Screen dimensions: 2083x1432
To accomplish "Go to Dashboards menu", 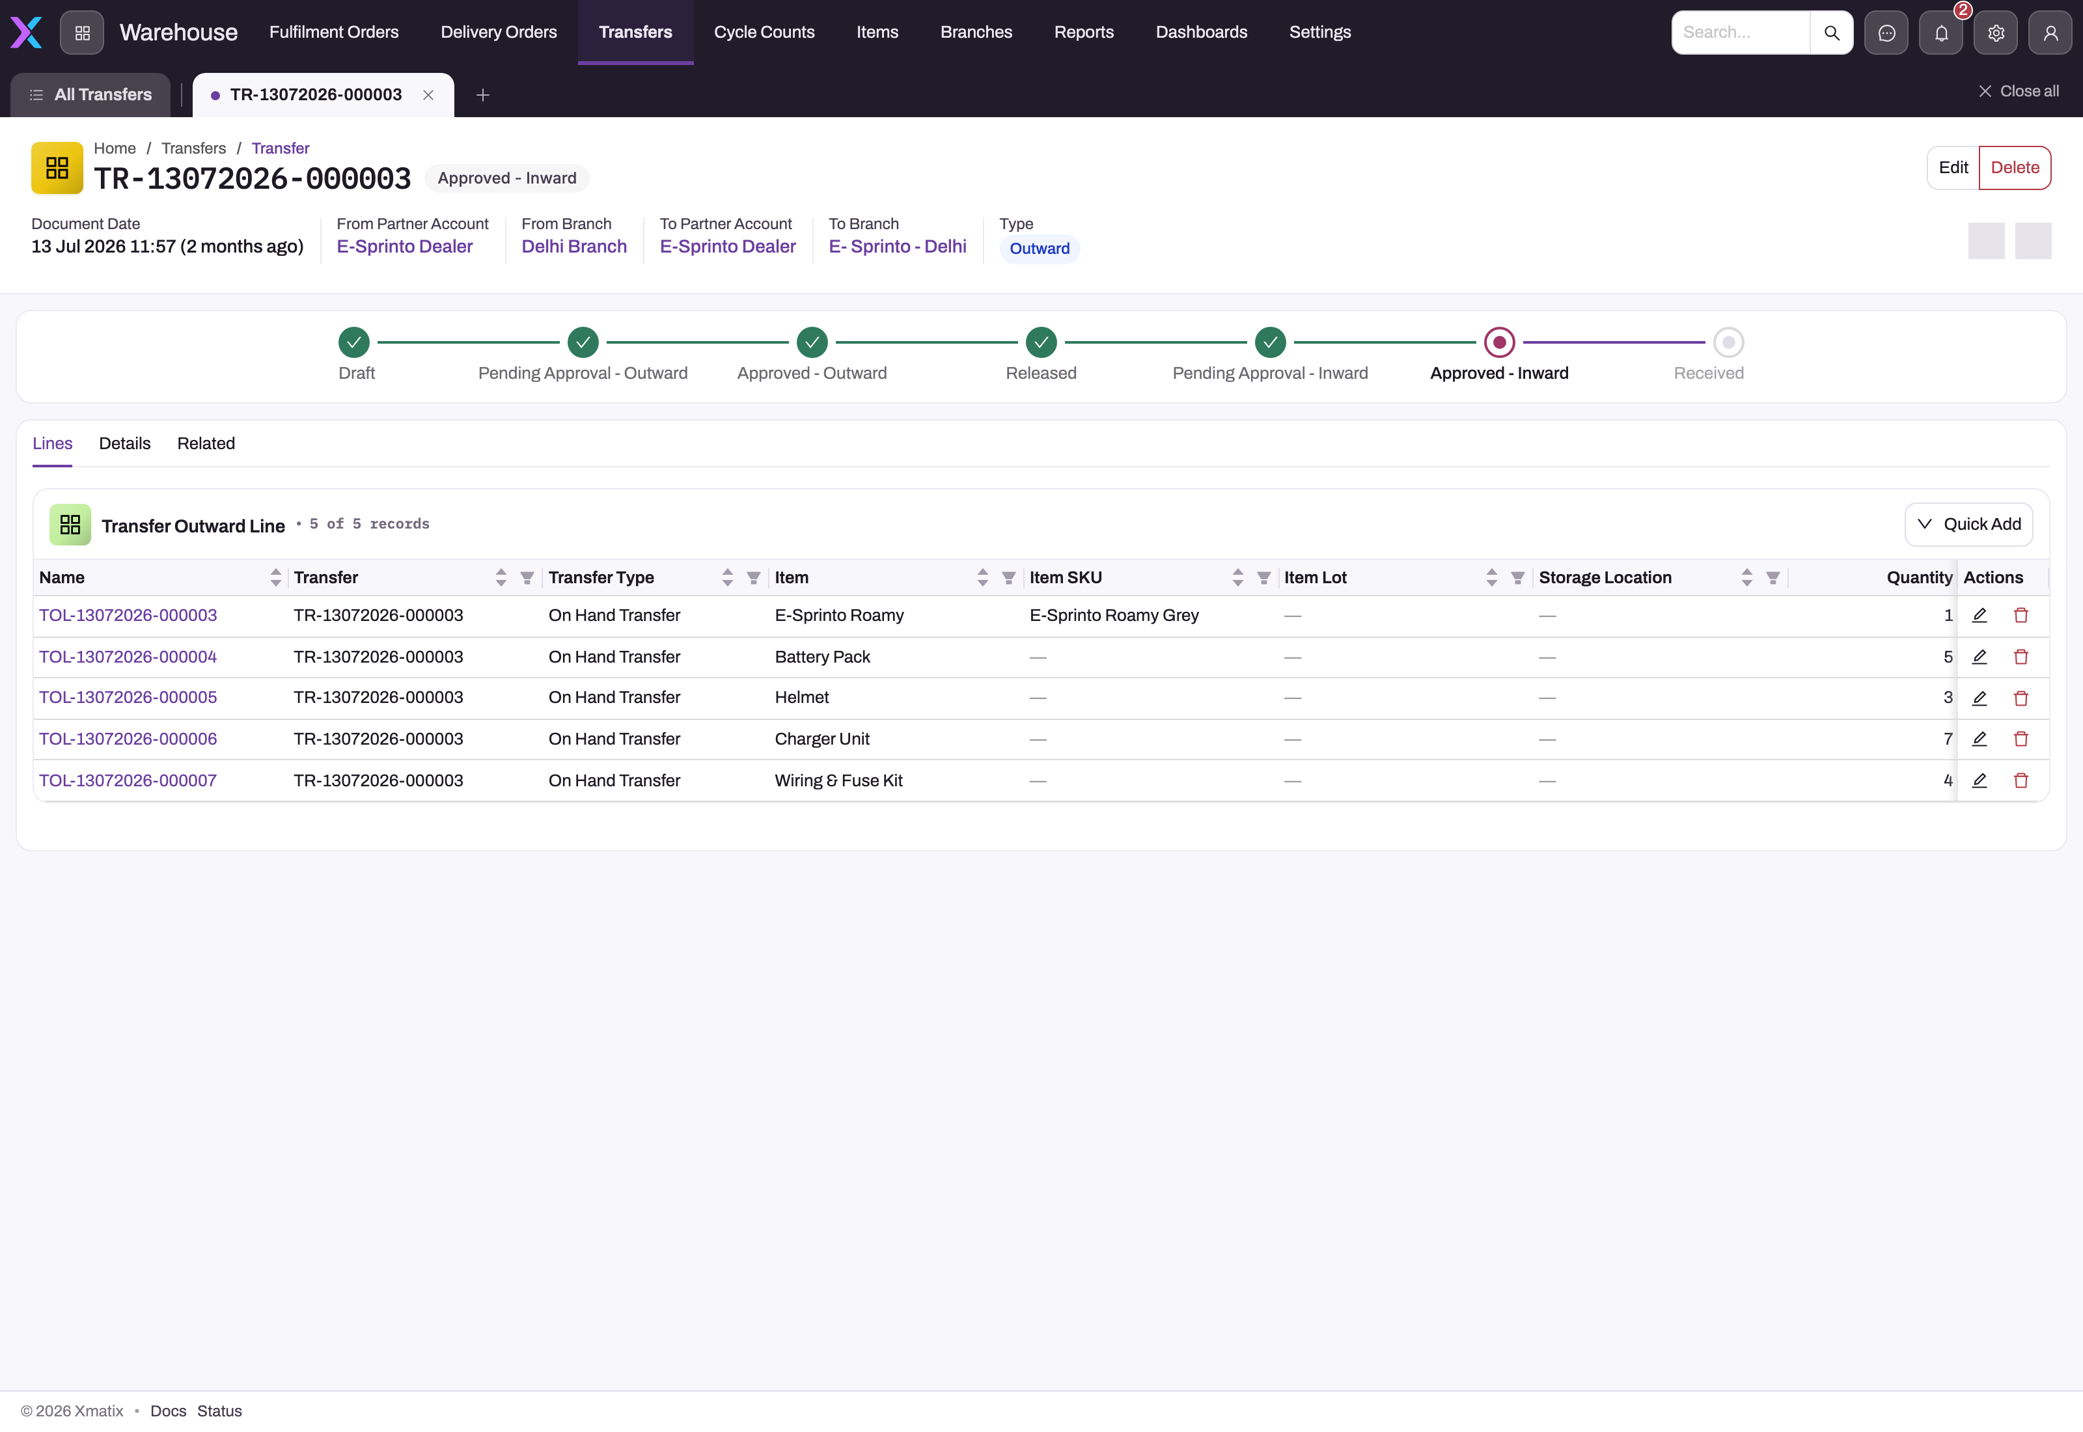I will [1201, 33].
